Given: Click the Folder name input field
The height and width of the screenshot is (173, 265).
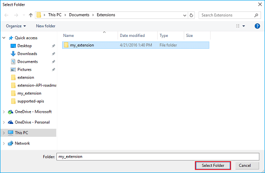Looking at the screenshot, I should tap(158, 157).
